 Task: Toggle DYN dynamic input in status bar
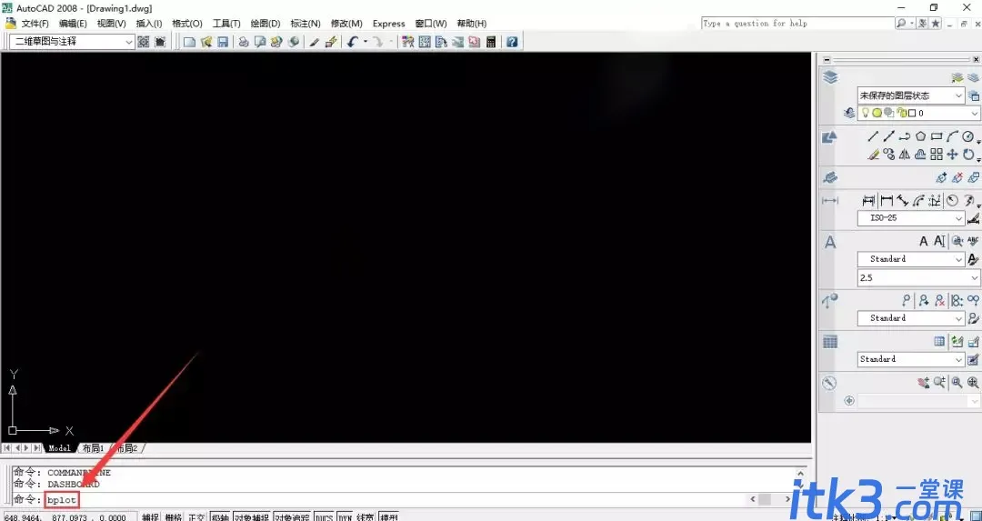[x=346, y=517]
